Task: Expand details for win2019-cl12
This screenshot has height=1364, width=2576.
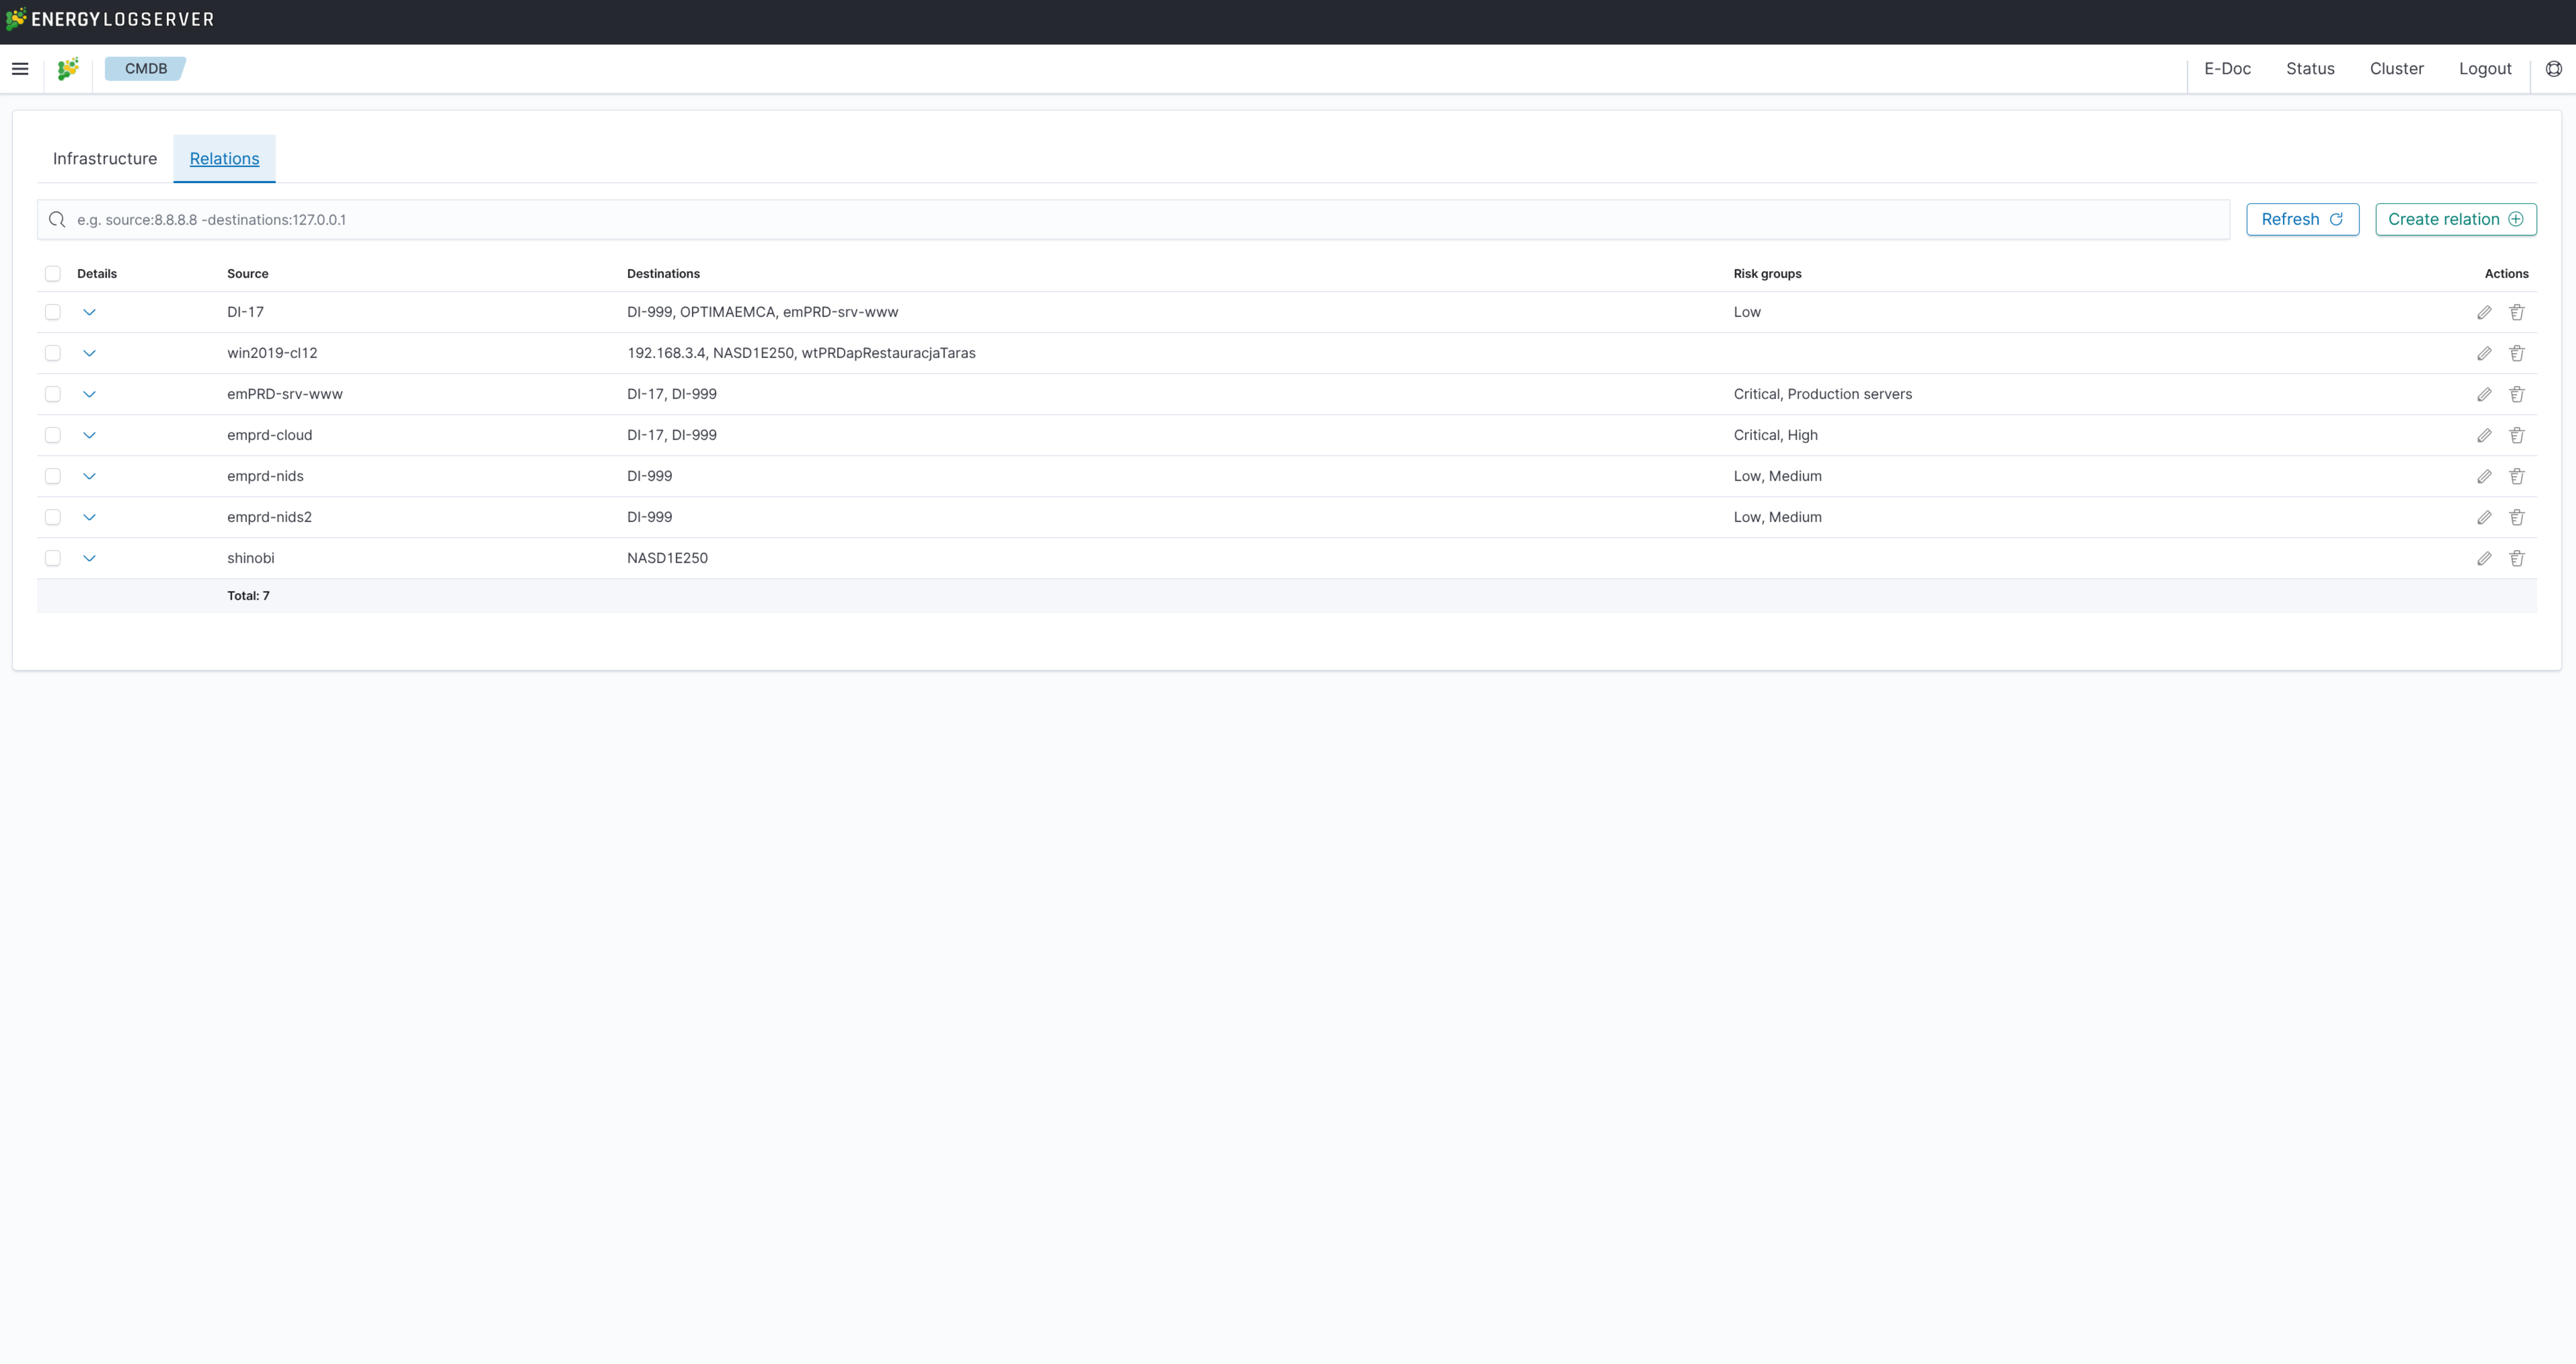Action: pyautogui.click(x=90, y=353)
